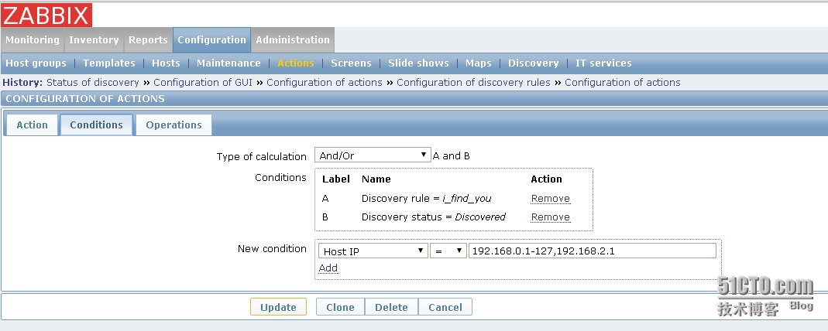Expand the equals operator dropdown

[448, 251]
